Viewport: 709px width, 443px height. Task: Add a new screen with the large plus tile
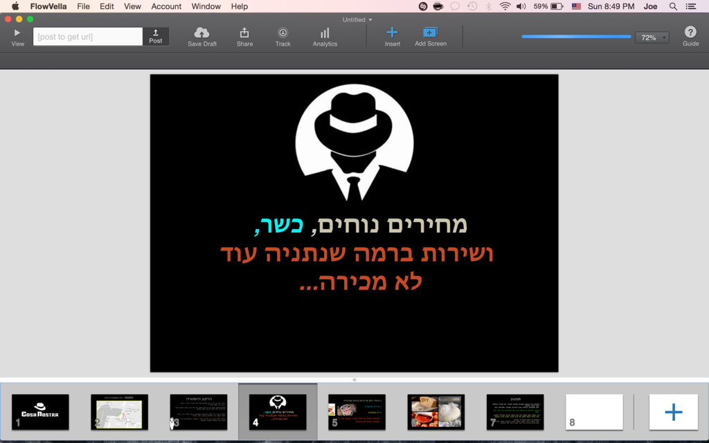(673, 413)
